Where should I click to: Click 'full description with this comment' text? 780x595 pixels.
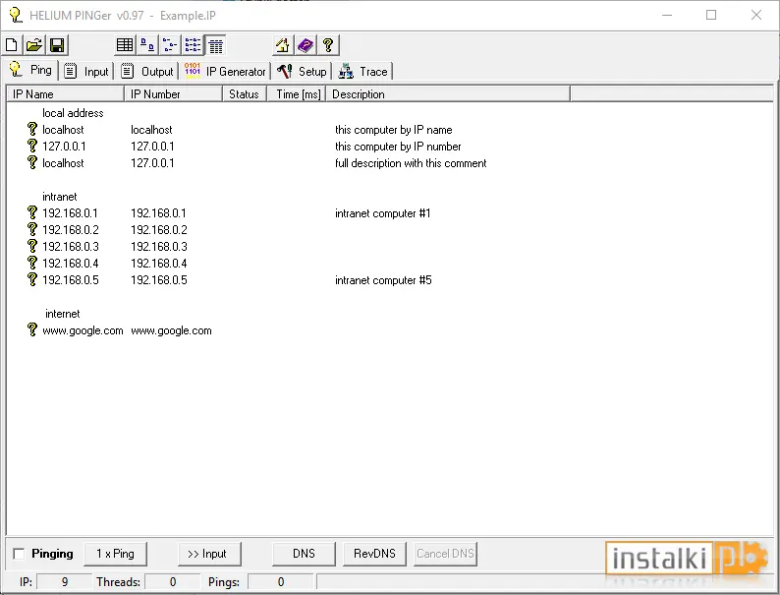(x=411, y=163)
